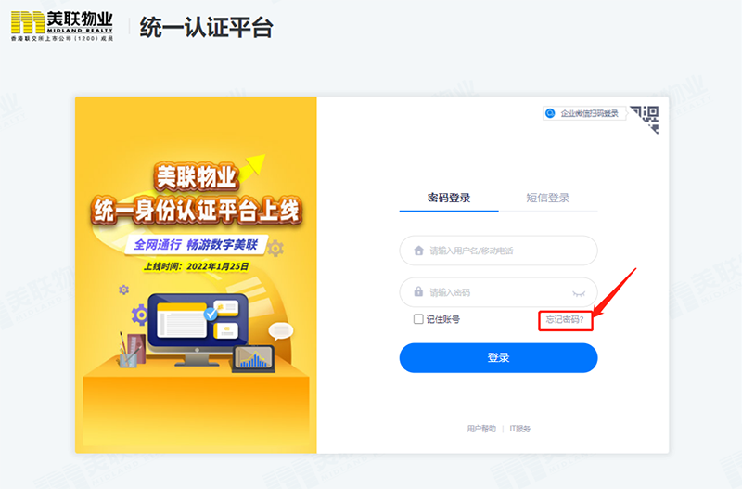Screen dimensions: 742x489
Task: Open the IT服务 link
Action: (x=520, y=429)
